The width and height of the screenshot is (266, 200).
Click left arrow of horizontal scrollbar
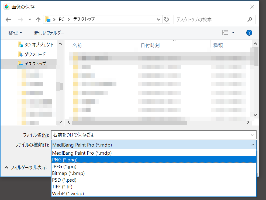tap(68, 122)
